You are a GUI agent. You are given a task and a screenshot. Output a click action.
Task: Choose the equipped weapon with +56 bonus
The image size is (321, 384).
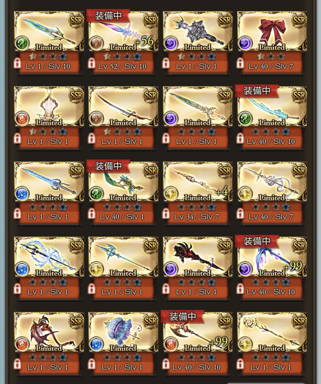(123, 31)
